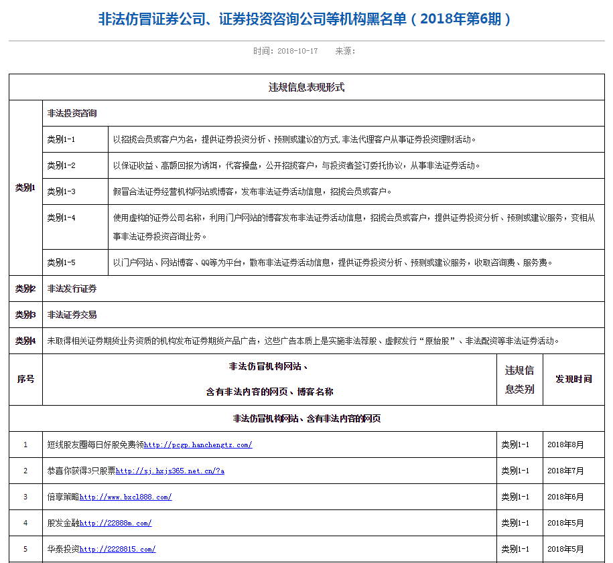Select the 类别1-3 description about 假冒合法证券经营机构
Screen dimensions: 613x563
(252, 191)
